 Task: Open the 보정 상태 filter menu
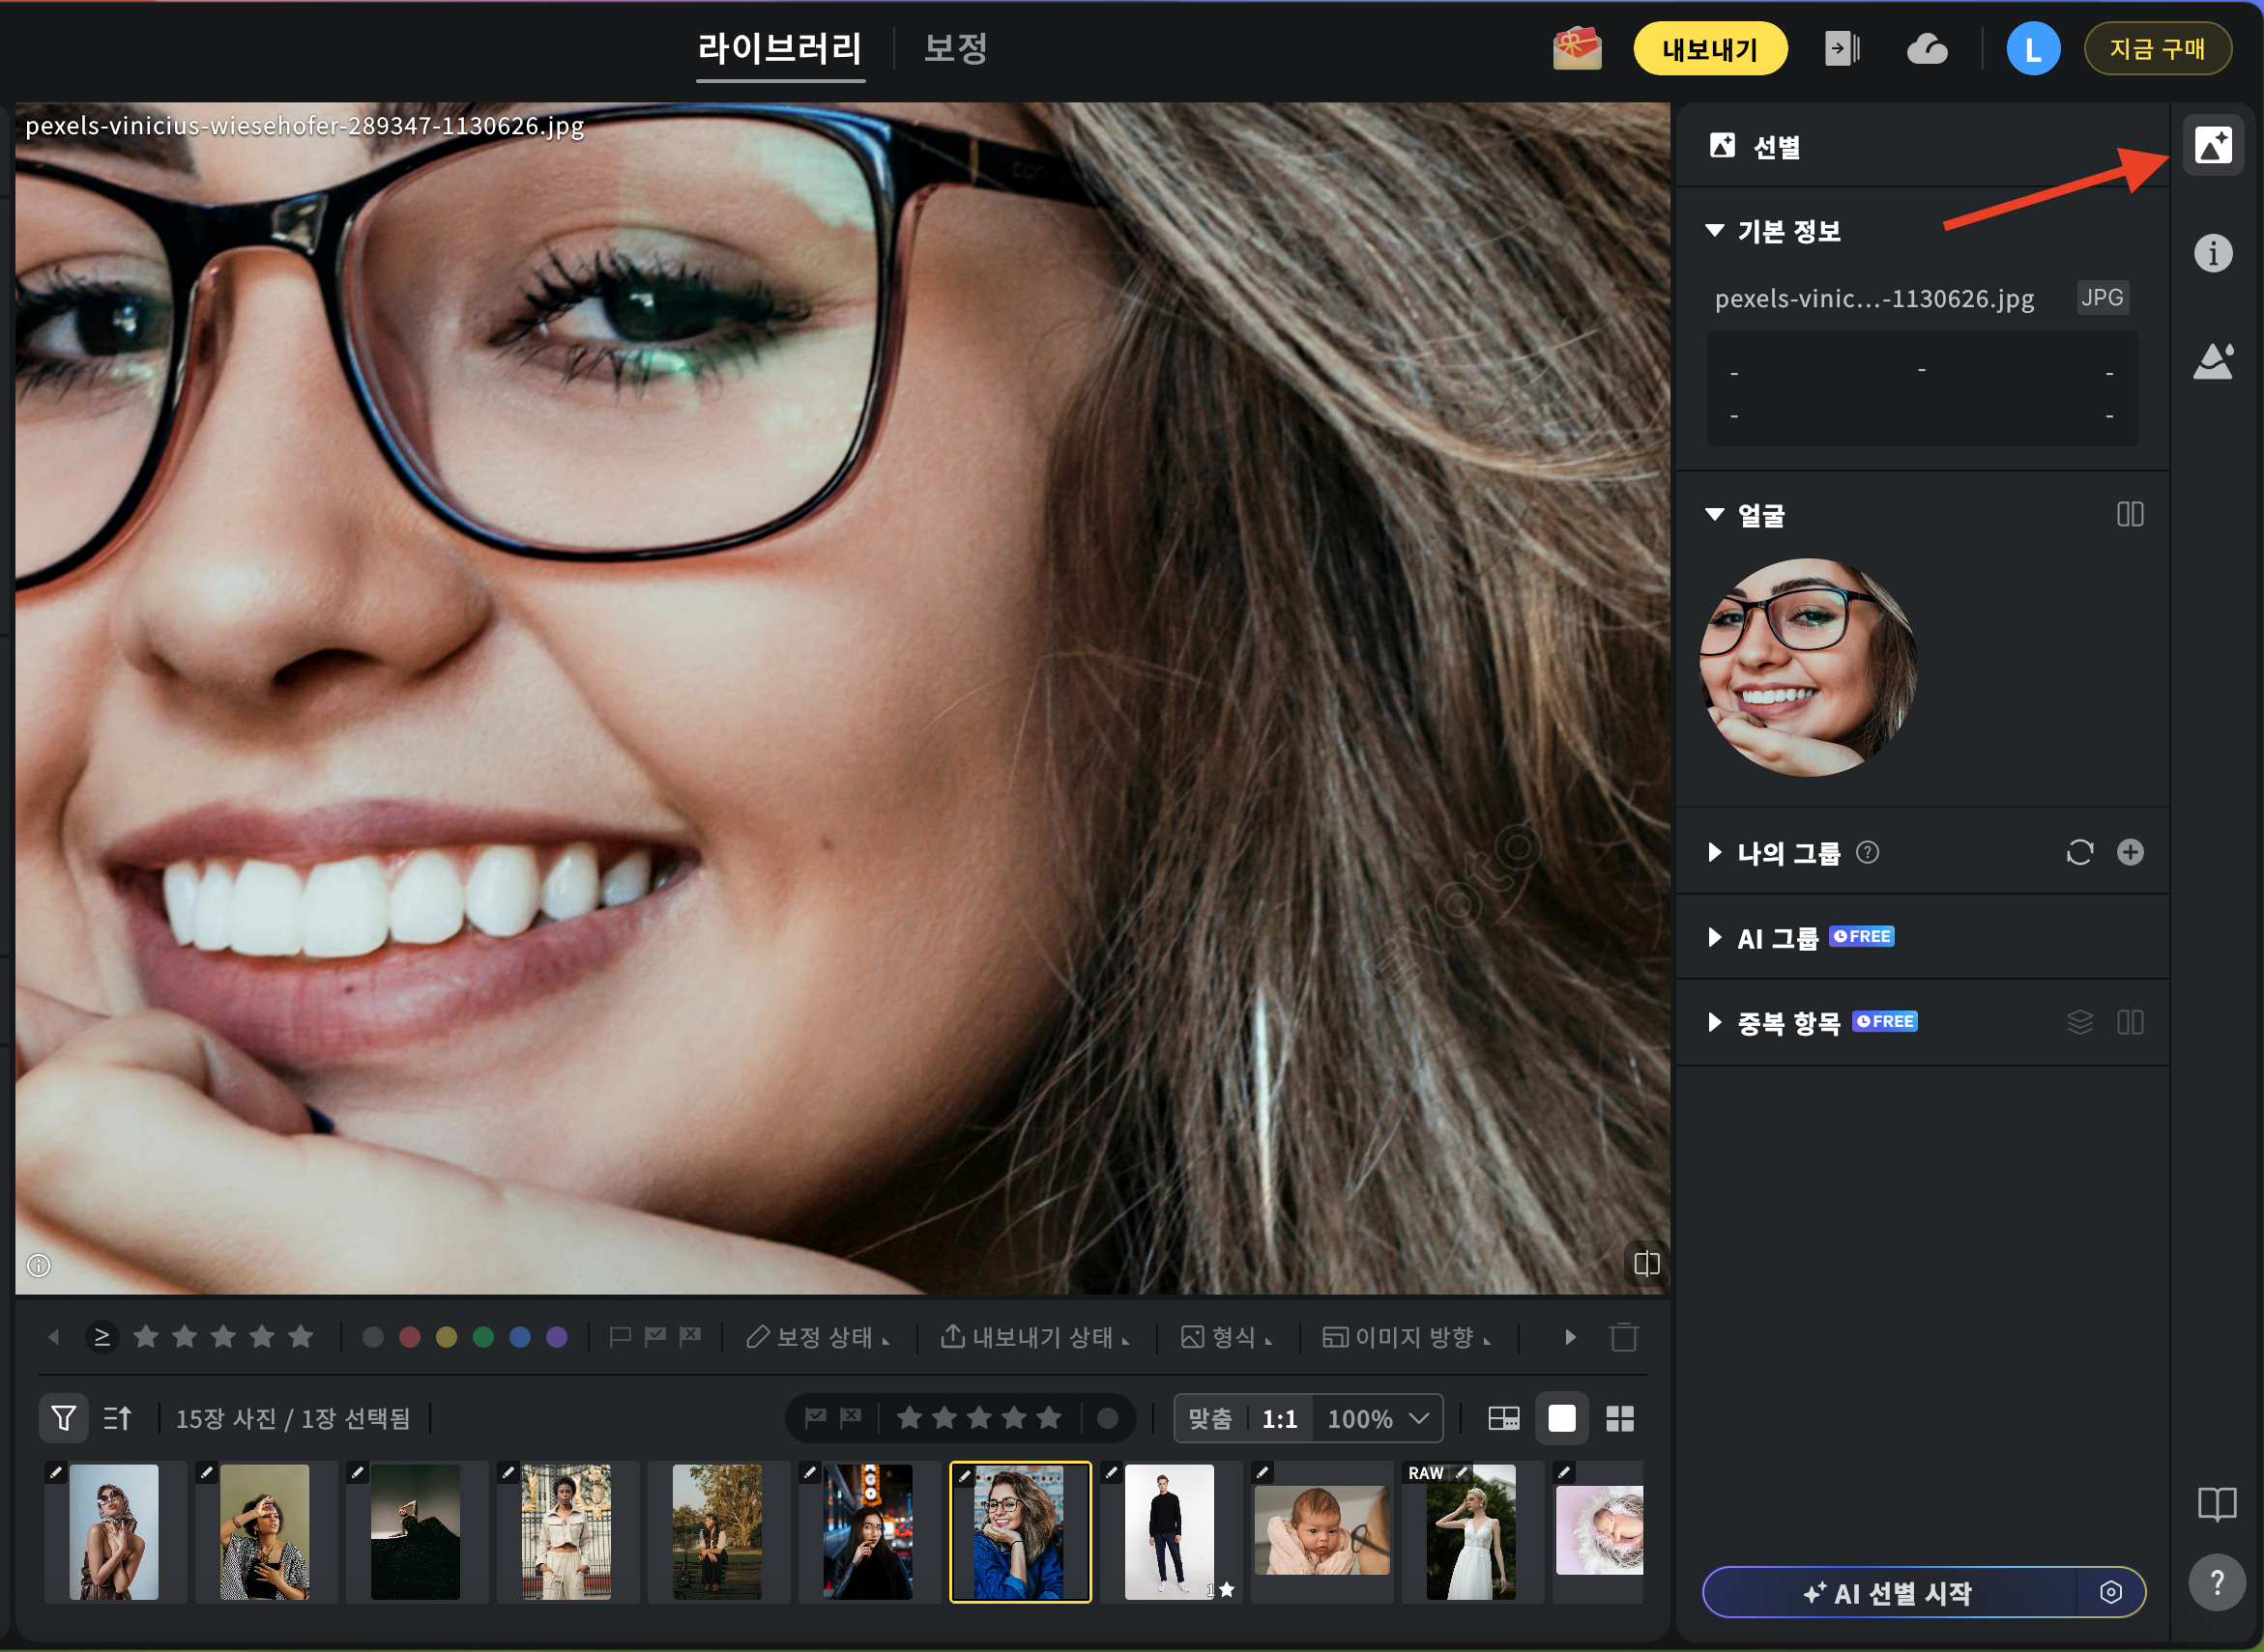coord(819,1337)
